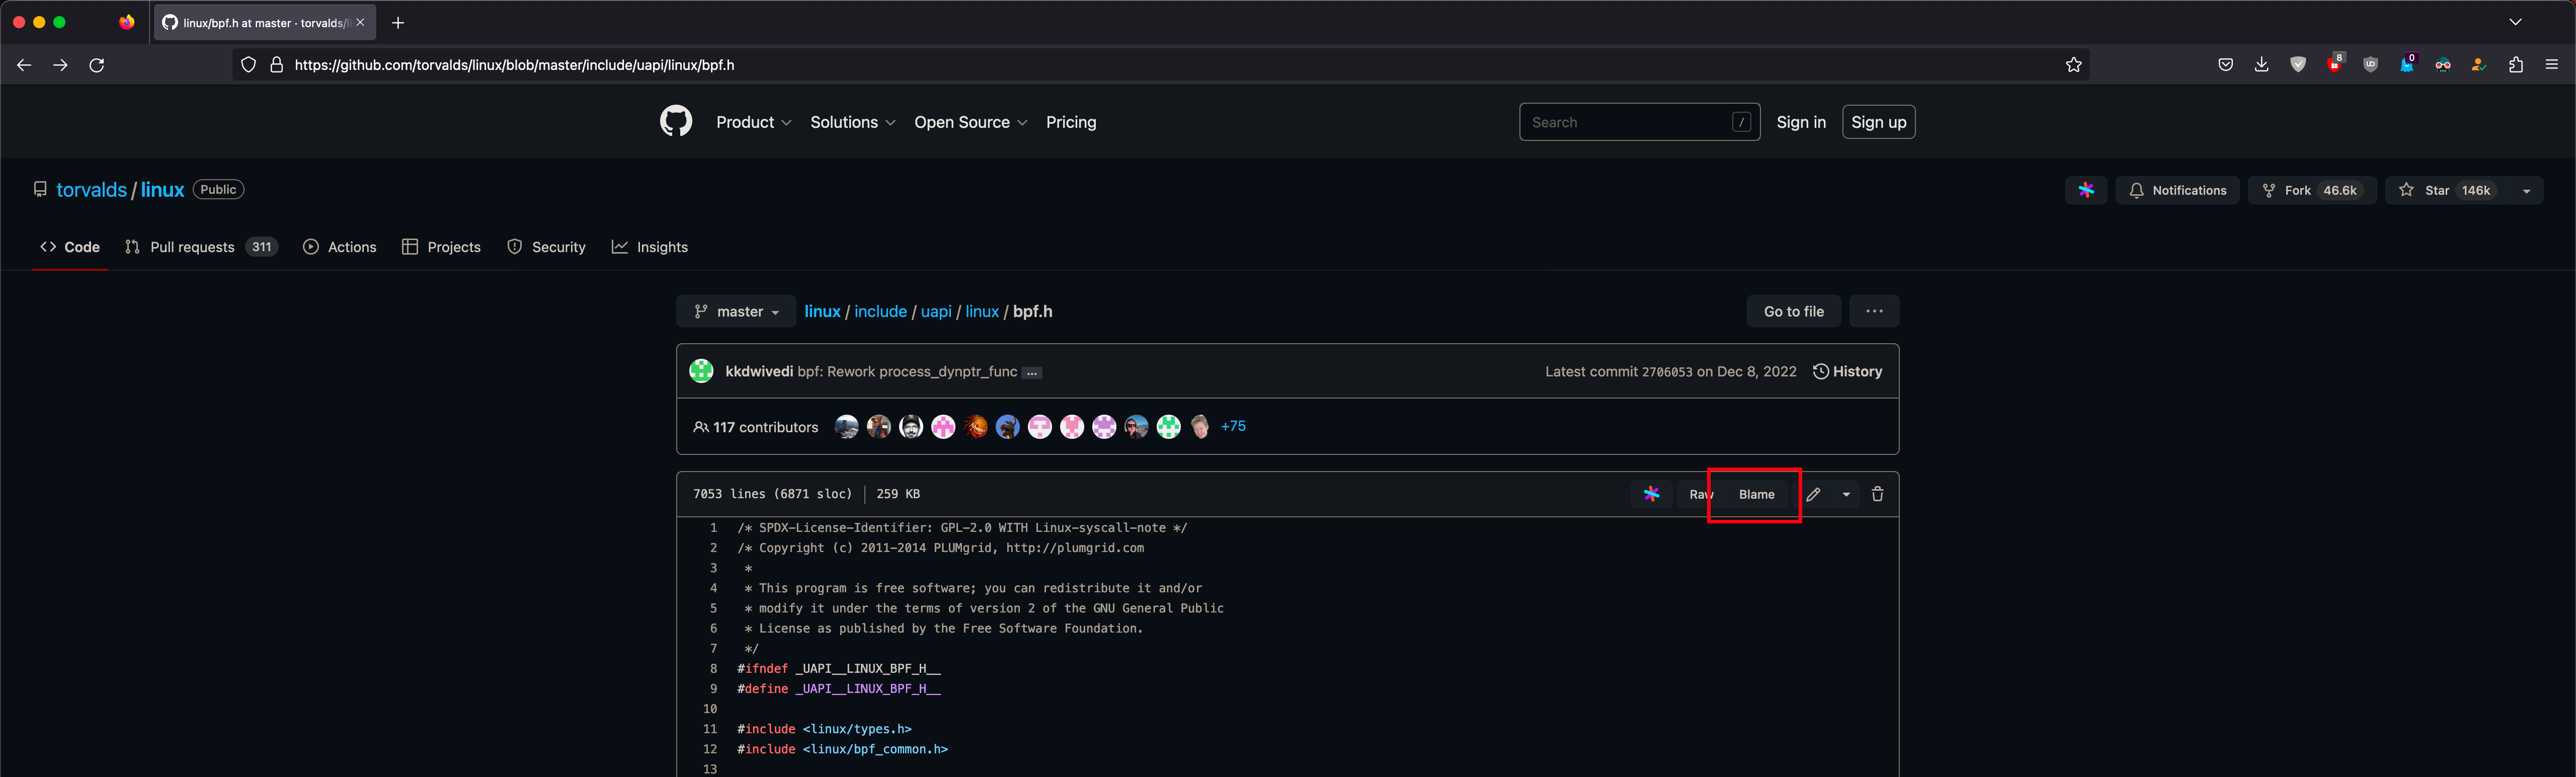The image size is (2576, 777).
Task: Open the Star lists dropdown arrow
Action: pyautogui.click(x=2526, y=190)
